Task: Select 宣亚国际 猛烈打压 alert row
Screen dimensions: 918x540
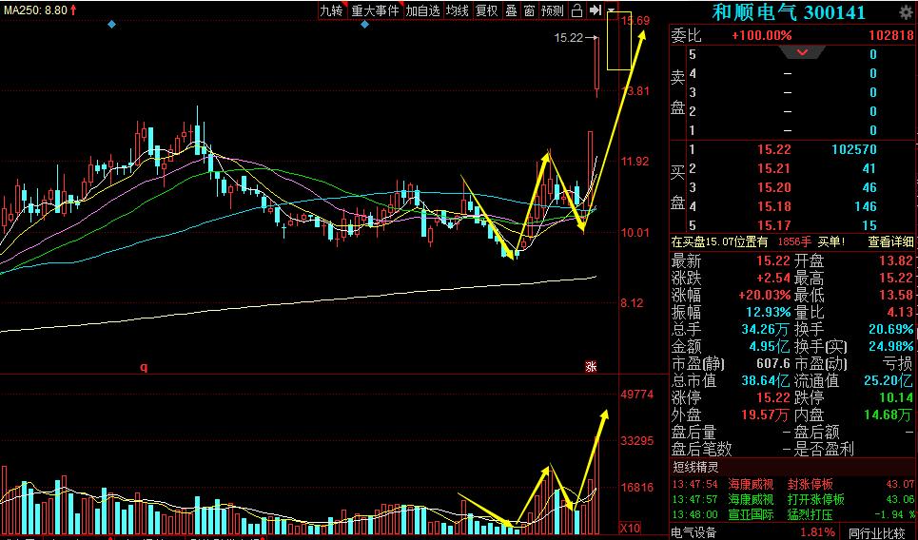Action: [793, 515]
